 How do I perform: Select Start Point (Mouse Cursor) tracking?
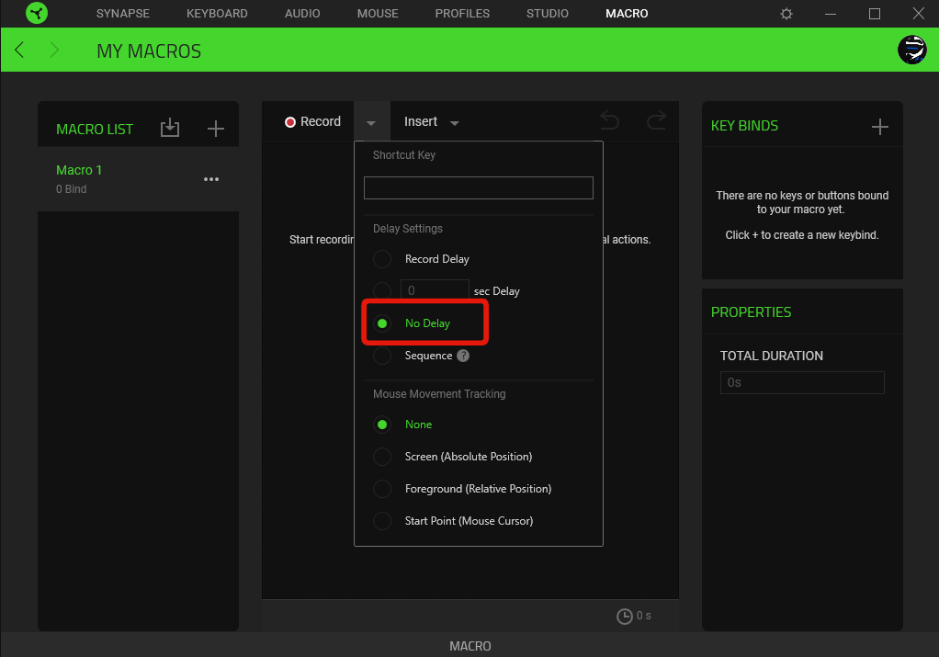[x=382, y=521]
